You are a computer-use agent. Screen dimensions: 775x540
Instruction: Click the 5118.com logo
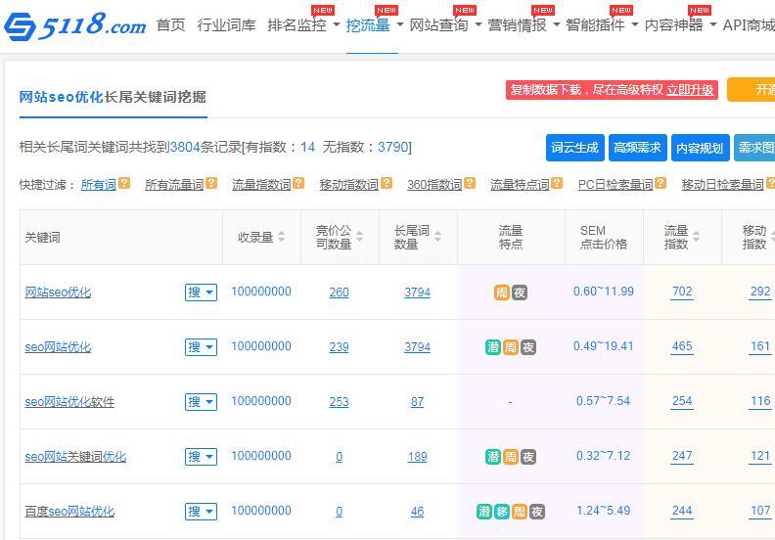click(x=74, y=25)
